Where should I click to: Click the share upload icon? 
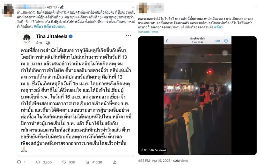tap(115, 162)
